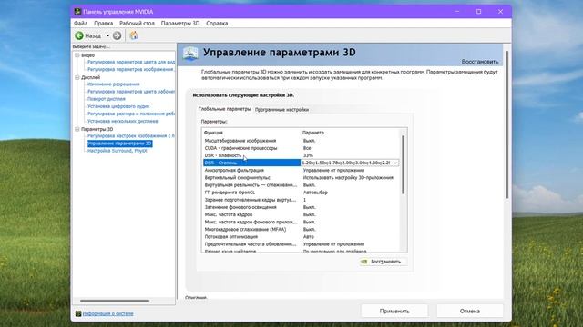Collapse the Видео tree node

77,55
